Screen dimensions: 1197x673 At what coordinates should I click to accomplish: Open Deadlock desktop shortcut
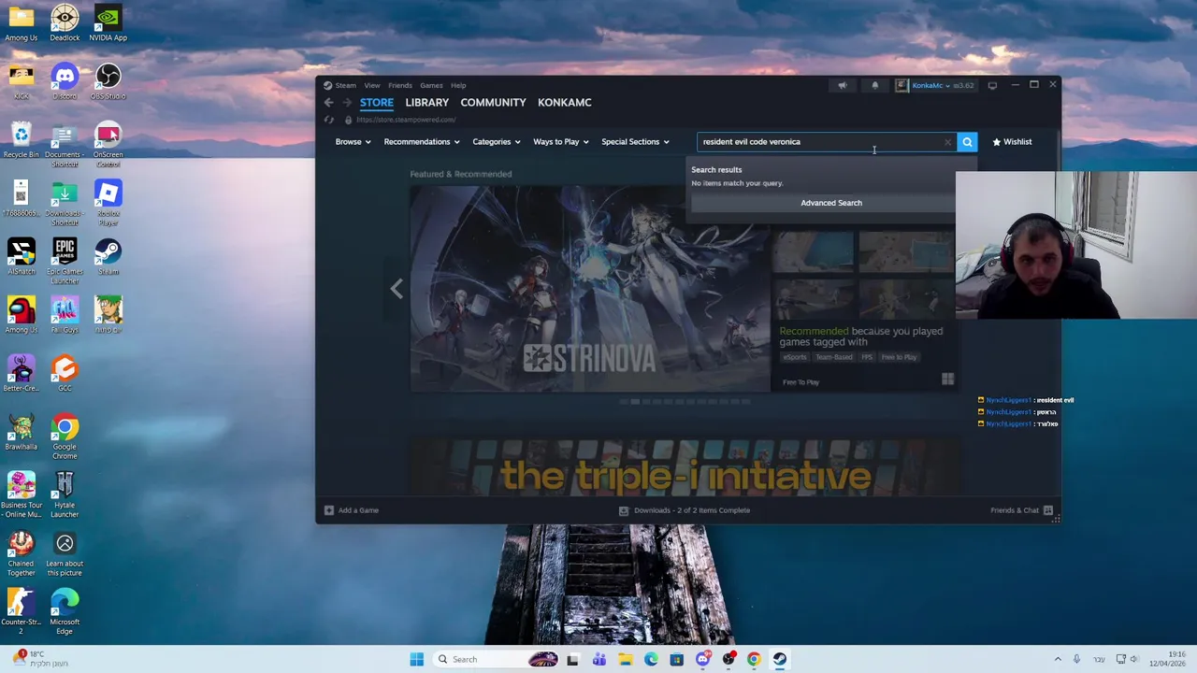65,23
